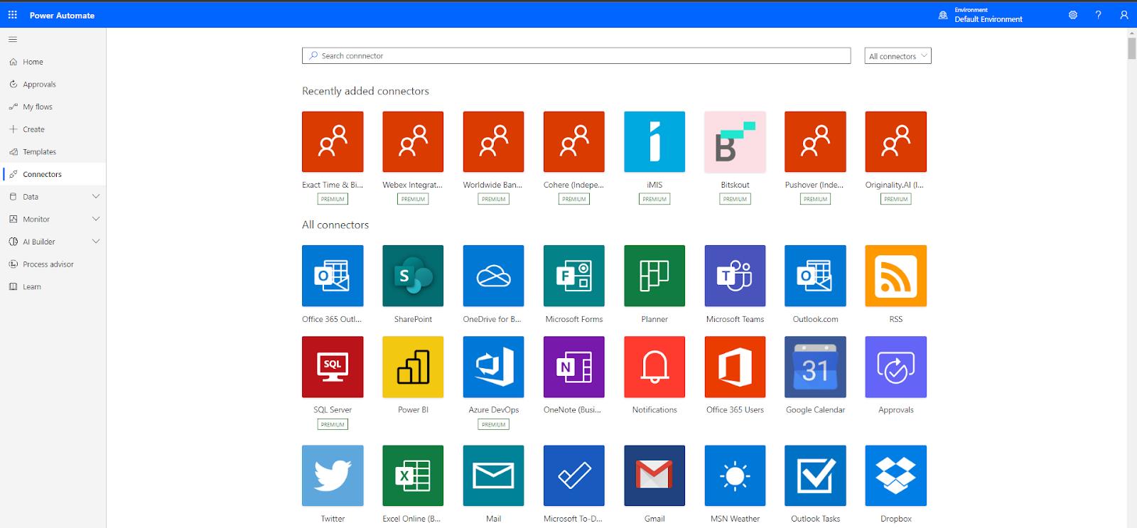The image size is (1137, 528).
Task: Open the Gmail connector
Action: click(x=654, y=475)
